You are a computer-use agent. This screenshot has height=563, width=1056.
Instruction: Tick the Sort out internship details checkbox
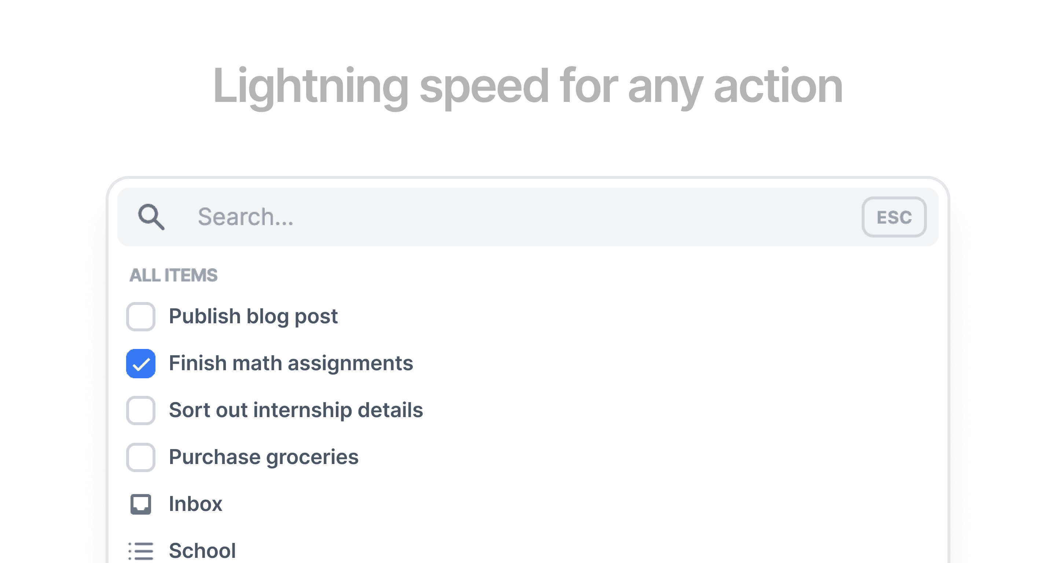coord(140,410)
